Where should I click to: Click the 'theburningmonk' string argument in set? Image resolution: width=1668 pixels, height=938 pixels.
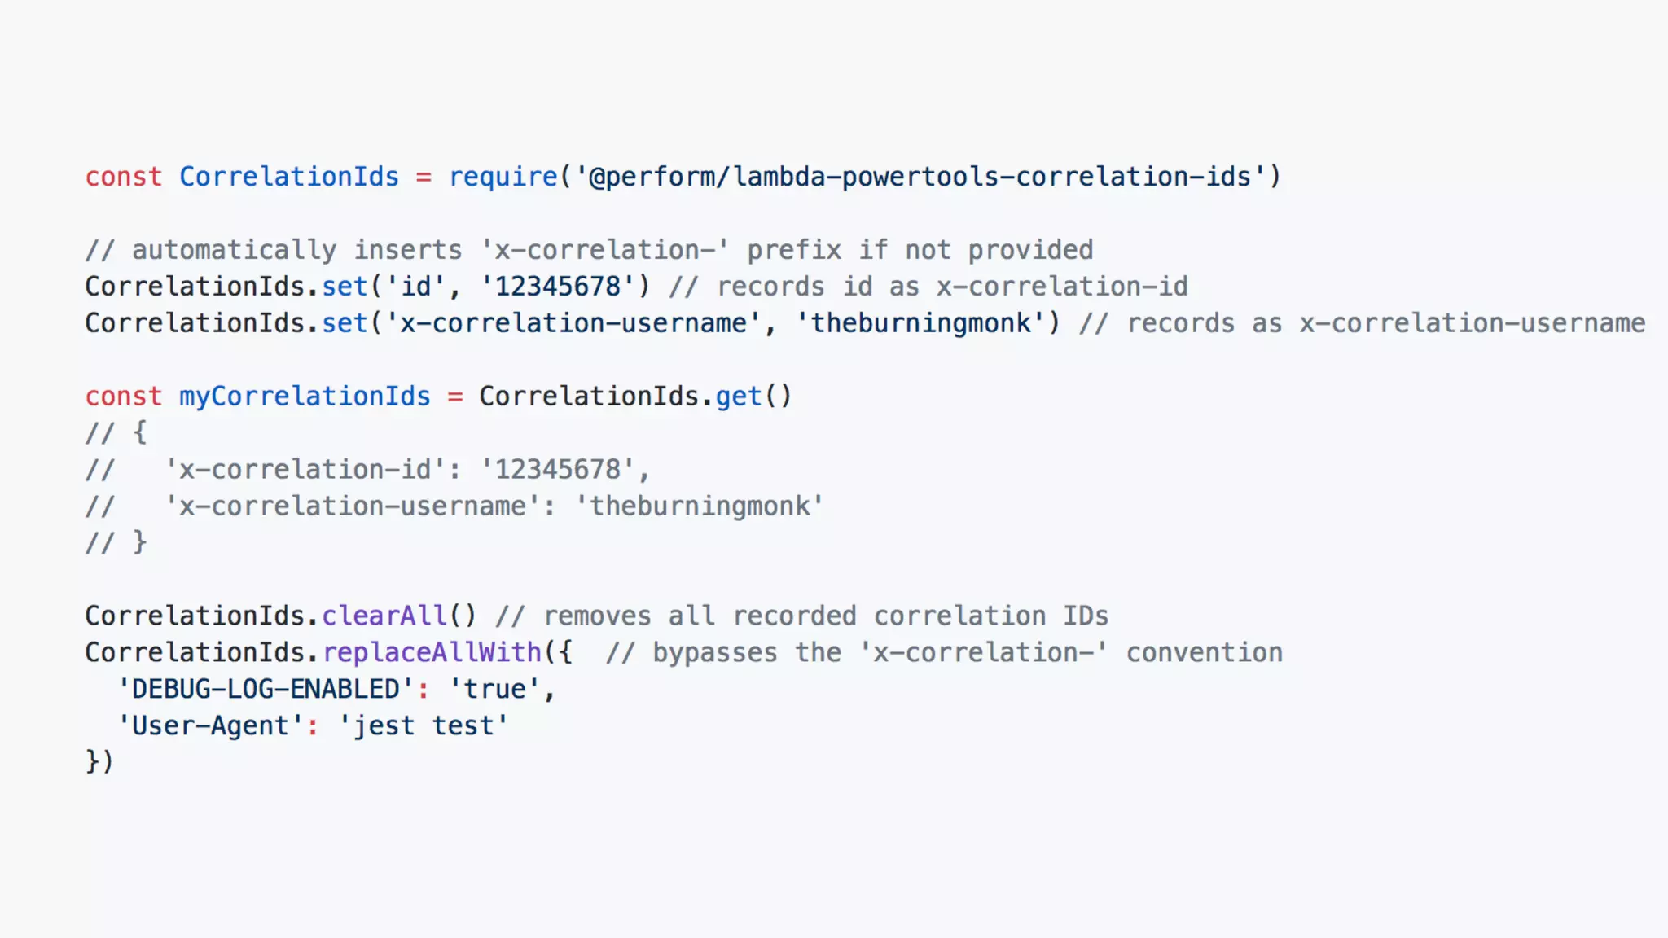920,323
